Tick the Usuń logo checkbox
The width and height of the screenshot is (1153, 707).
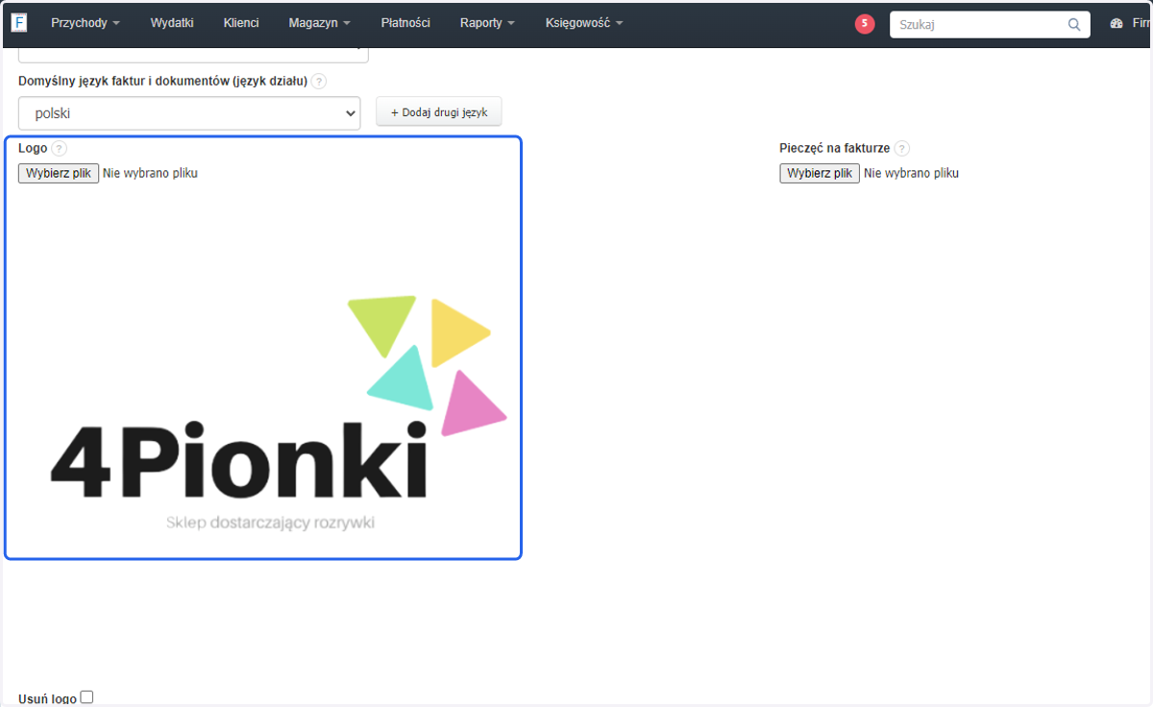(x=86, y=697)
